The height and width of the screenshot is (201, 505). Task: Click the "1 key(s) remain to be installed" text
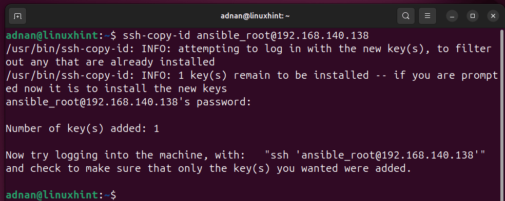[x=280, y=76]
